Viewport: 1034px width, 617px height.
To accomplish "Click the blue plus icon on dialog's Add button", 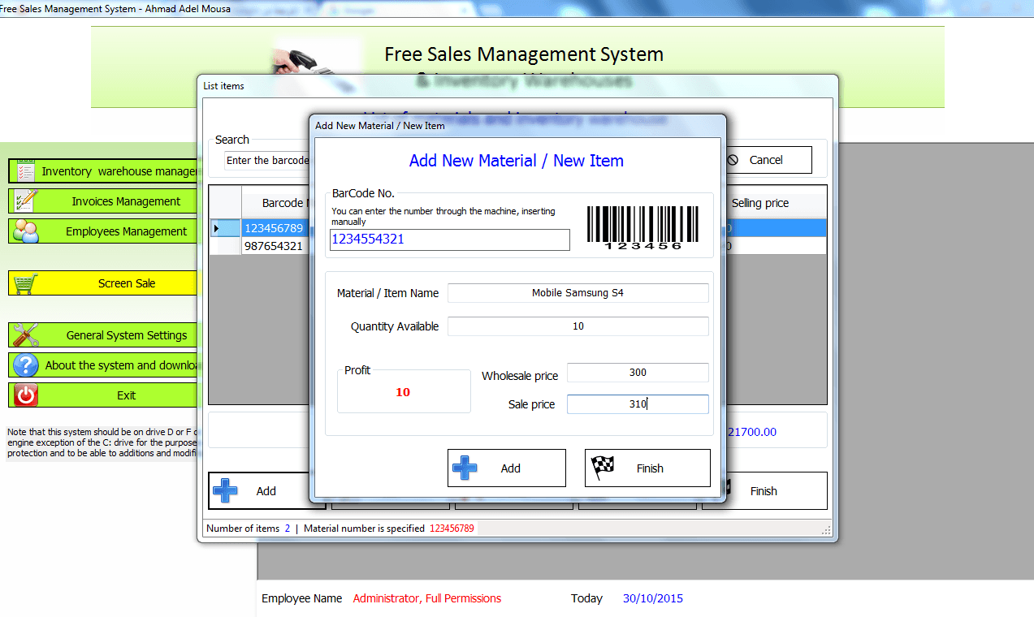I will (x=465, y=468).
